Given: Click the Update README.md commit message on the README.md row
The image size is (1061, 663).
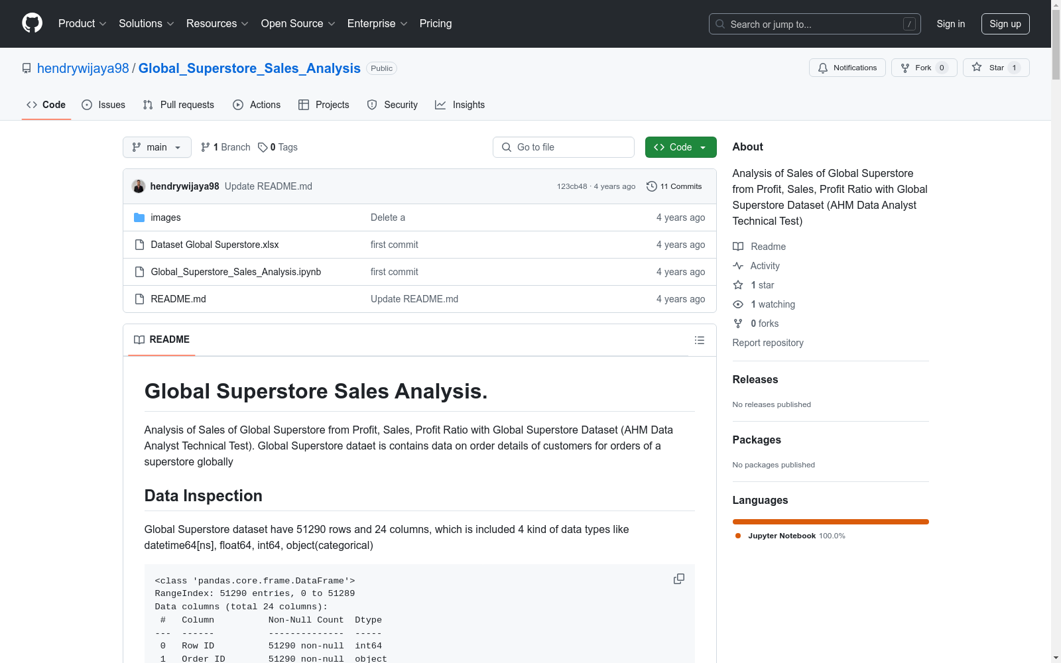Looking at the screenshot, I should [414, 299].
